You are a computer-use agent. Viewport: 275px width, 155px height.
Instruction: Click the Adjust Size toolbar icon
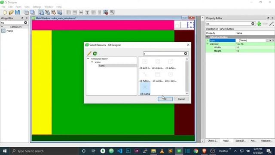coord(112,12)
